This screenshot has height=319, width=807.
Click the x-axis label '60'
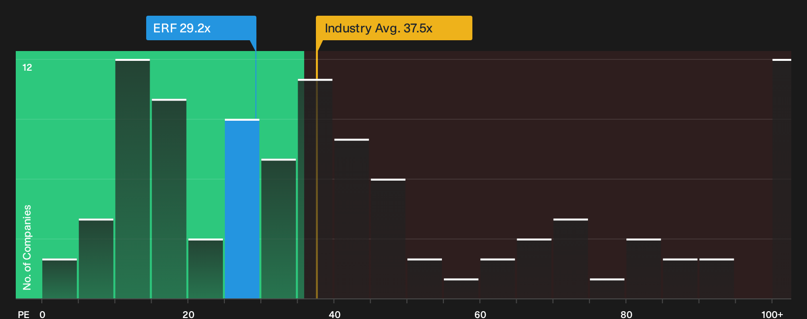[480, 314]
